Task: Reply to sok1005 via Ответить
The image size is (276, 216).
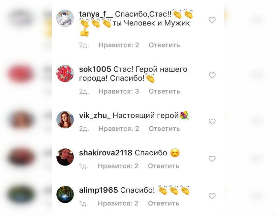Action: coord(165,91)
